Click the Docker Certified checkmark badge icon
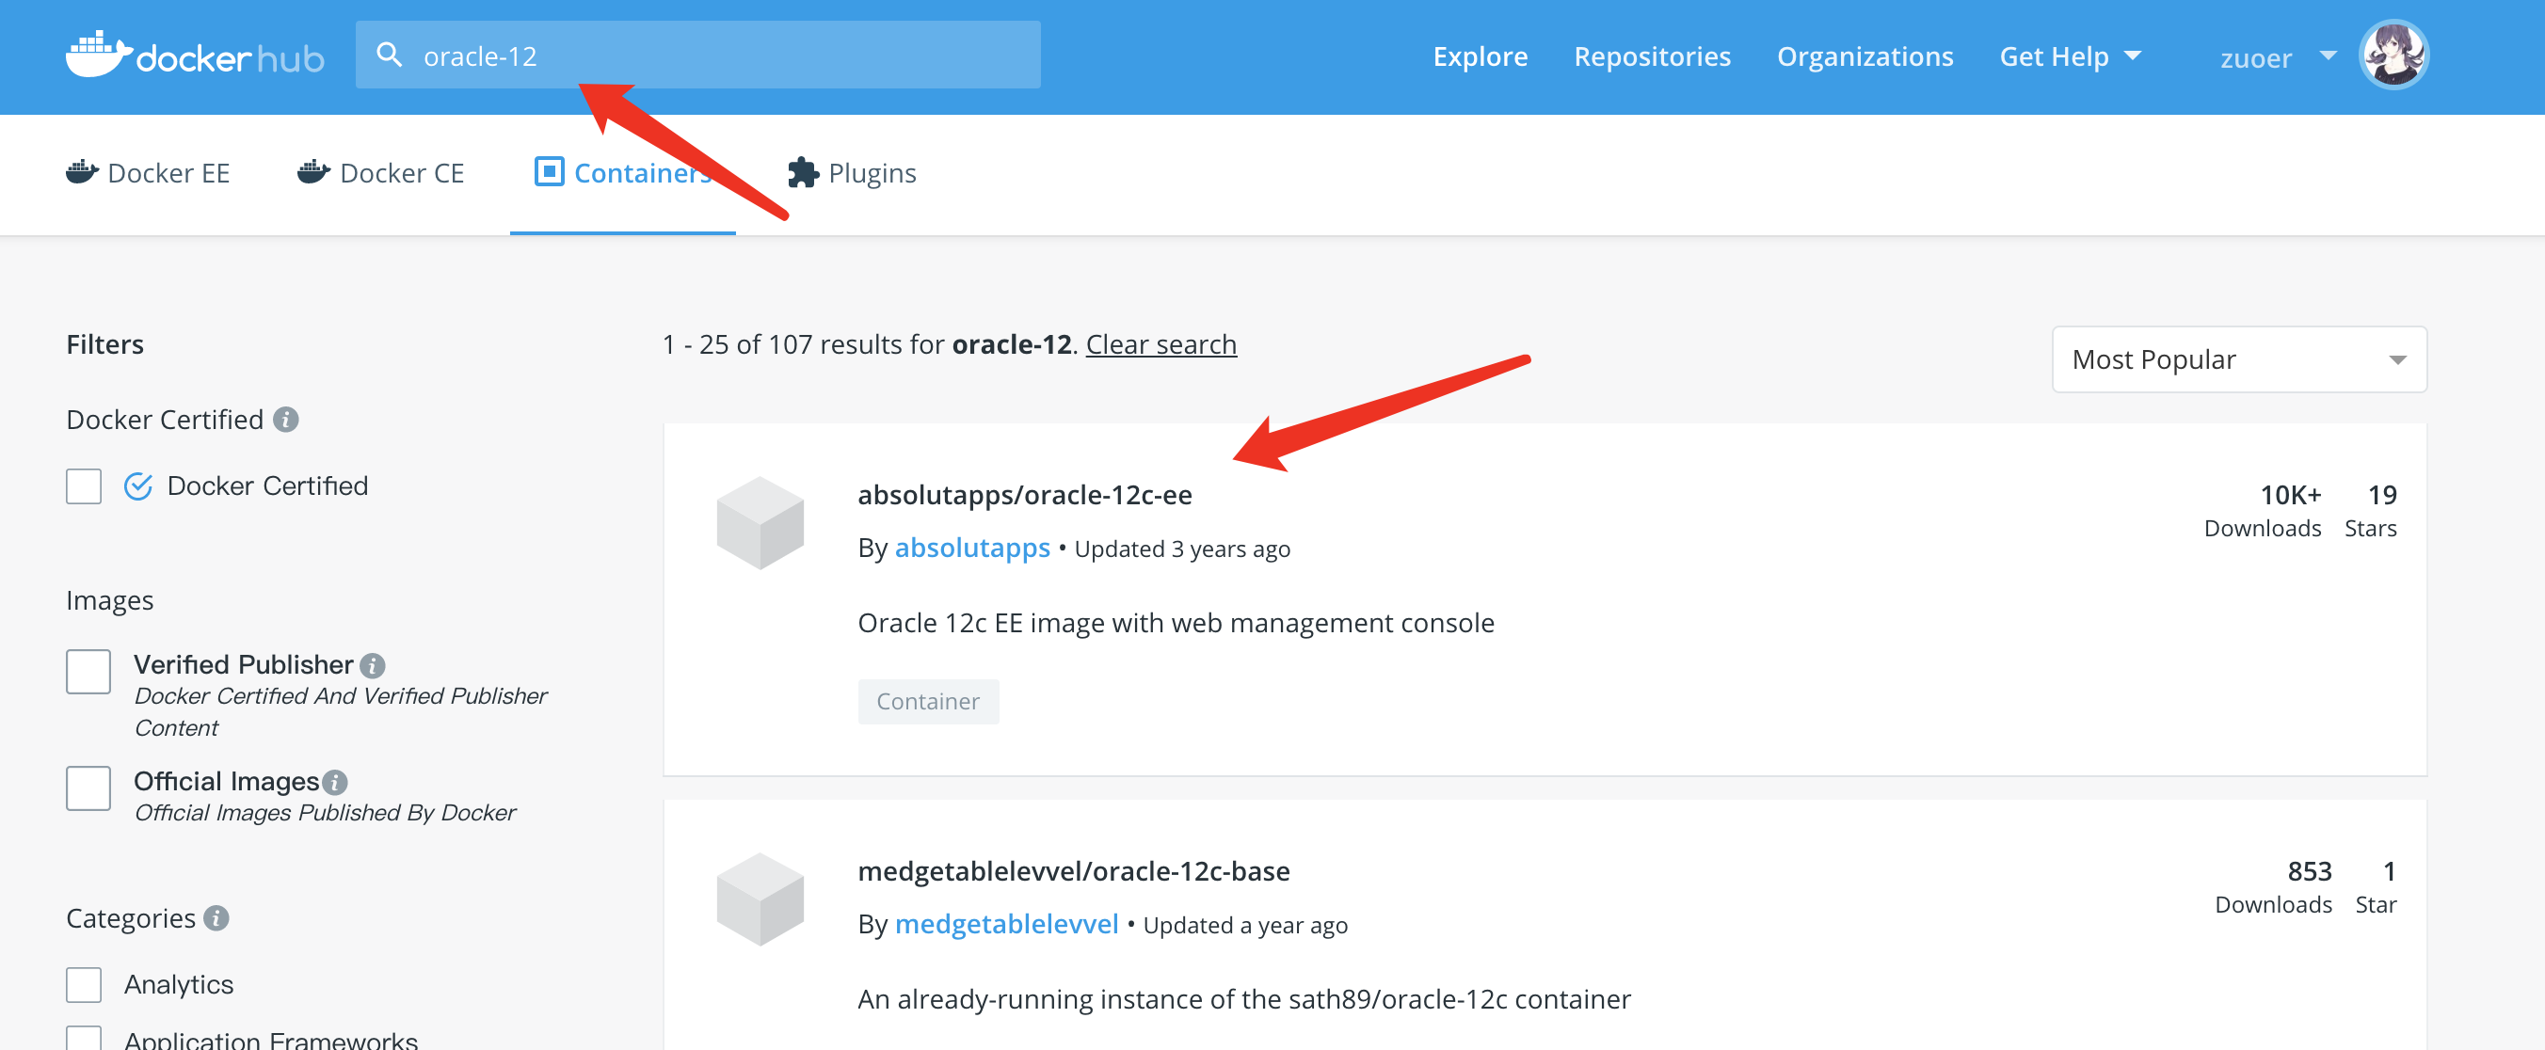 [x=138, y=486]
